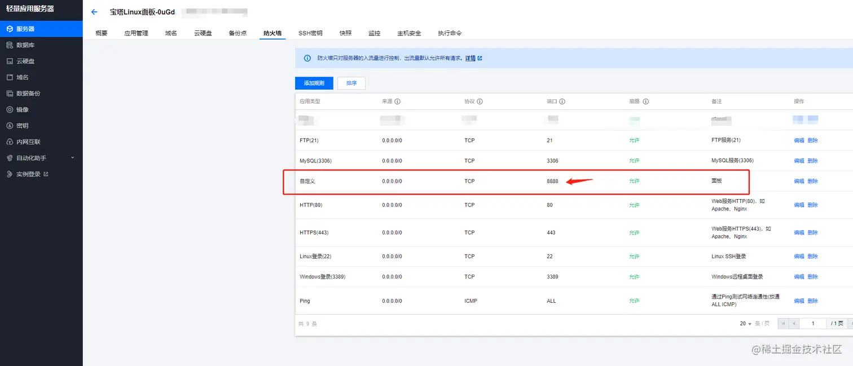Select the 防火墙 tab
This screenshot has height=366, width=853.
click(x=272, y=33)
